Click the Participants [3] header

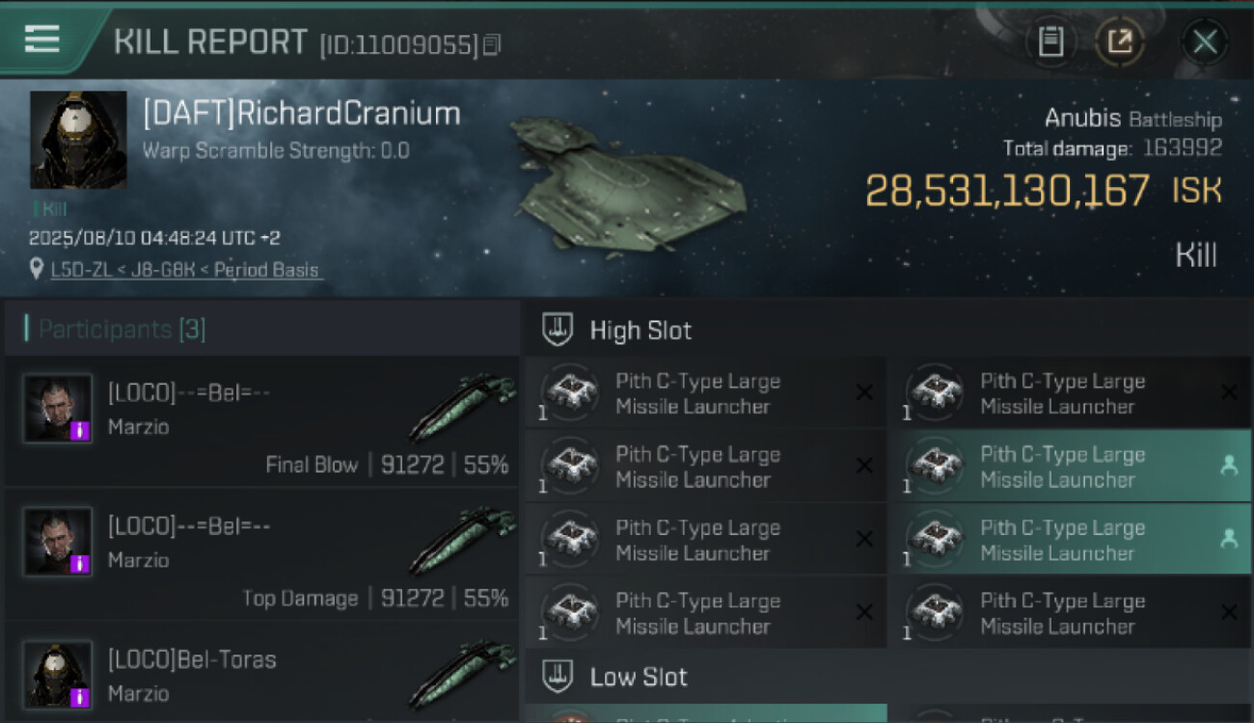pyautogui.click(x=122, y=330)
